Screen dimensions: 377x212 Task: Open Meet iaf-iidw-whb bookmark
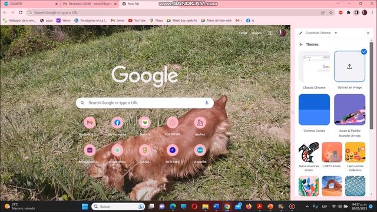216,21
